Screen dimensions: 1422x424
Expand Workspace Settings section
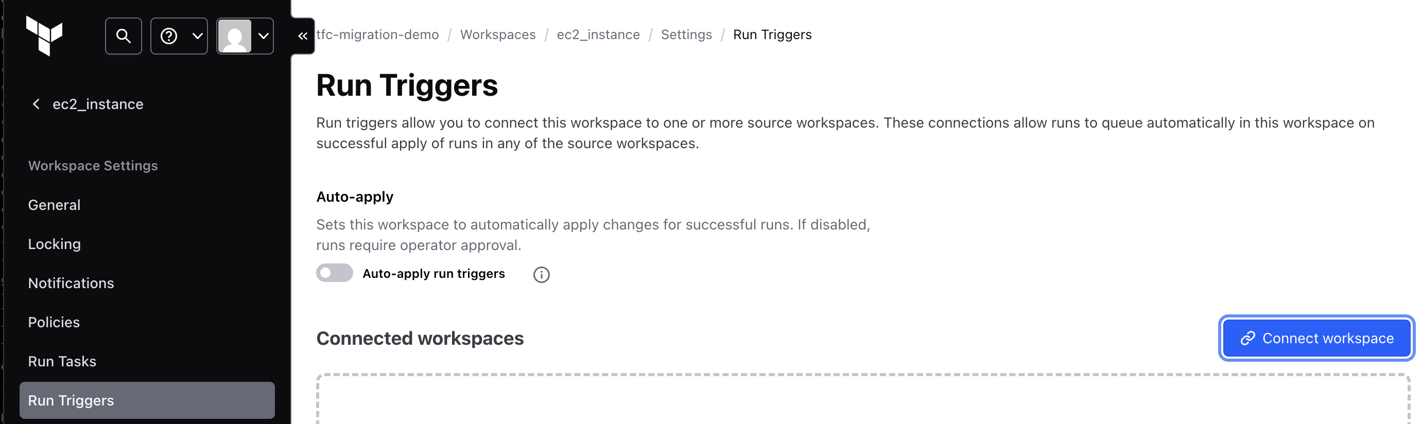(93, 165)
